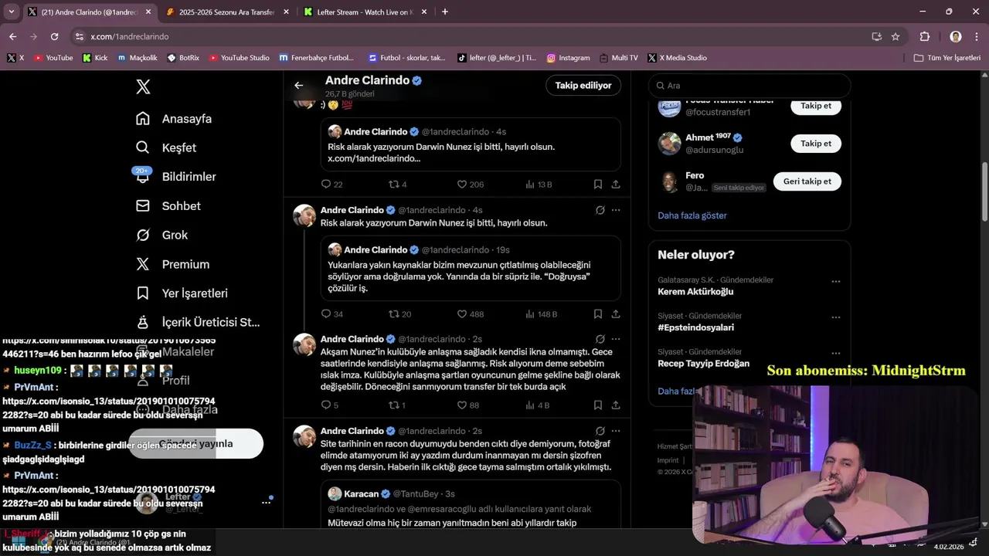Like the tweet with 88 likes
Viewport: 989px width, 556px height.
pyautogui.click(x=467, y=405)
